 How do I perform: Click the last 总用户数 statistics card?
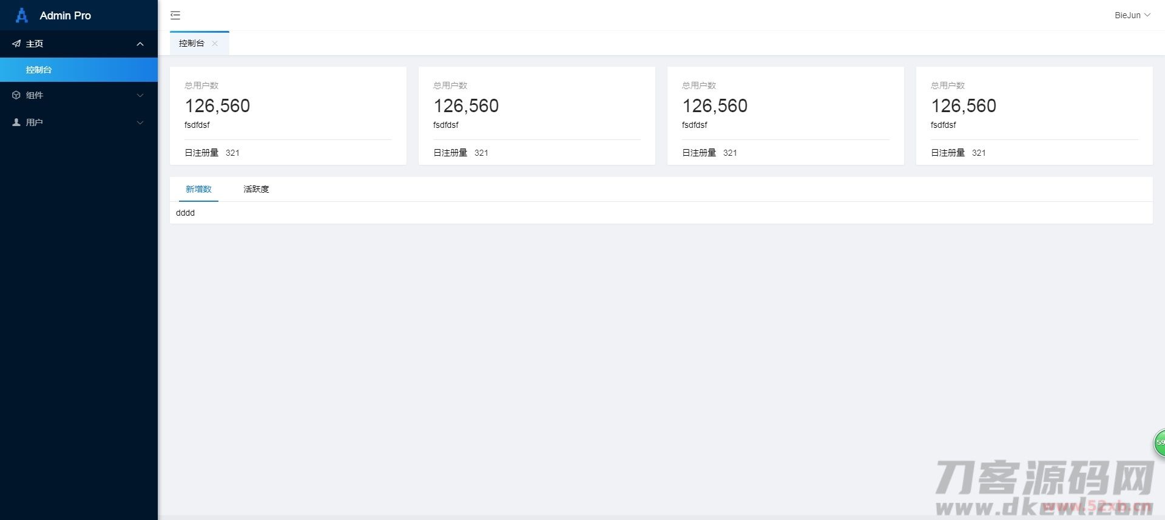tap(1034, 115)
